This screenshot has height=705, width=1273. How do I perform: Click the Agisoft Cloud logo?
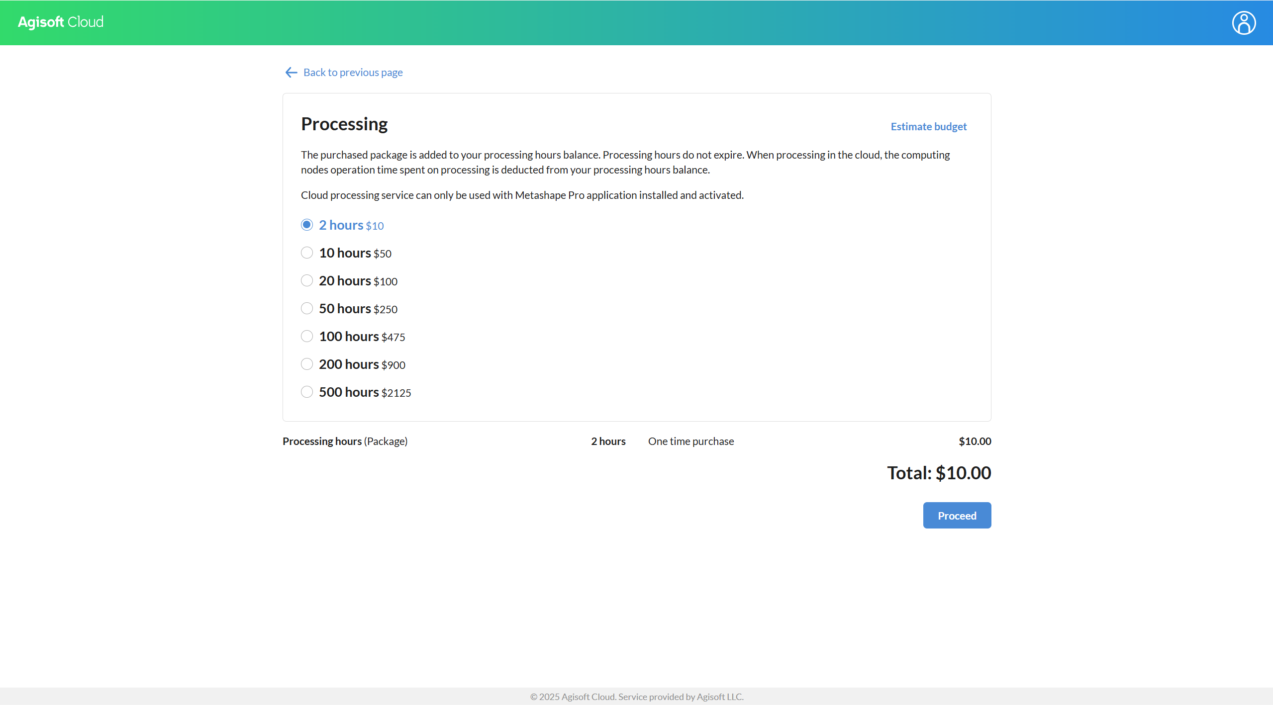(x=61, y=22)
